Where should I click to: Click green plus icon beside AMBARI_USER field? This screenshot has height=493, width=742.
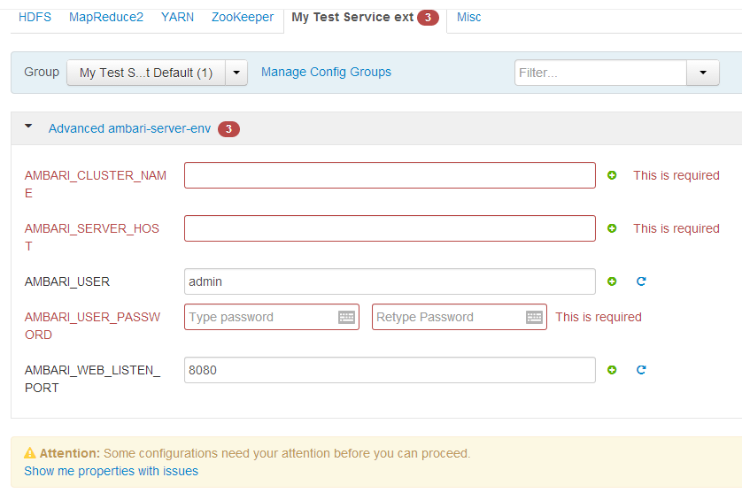tap(612, 282)
